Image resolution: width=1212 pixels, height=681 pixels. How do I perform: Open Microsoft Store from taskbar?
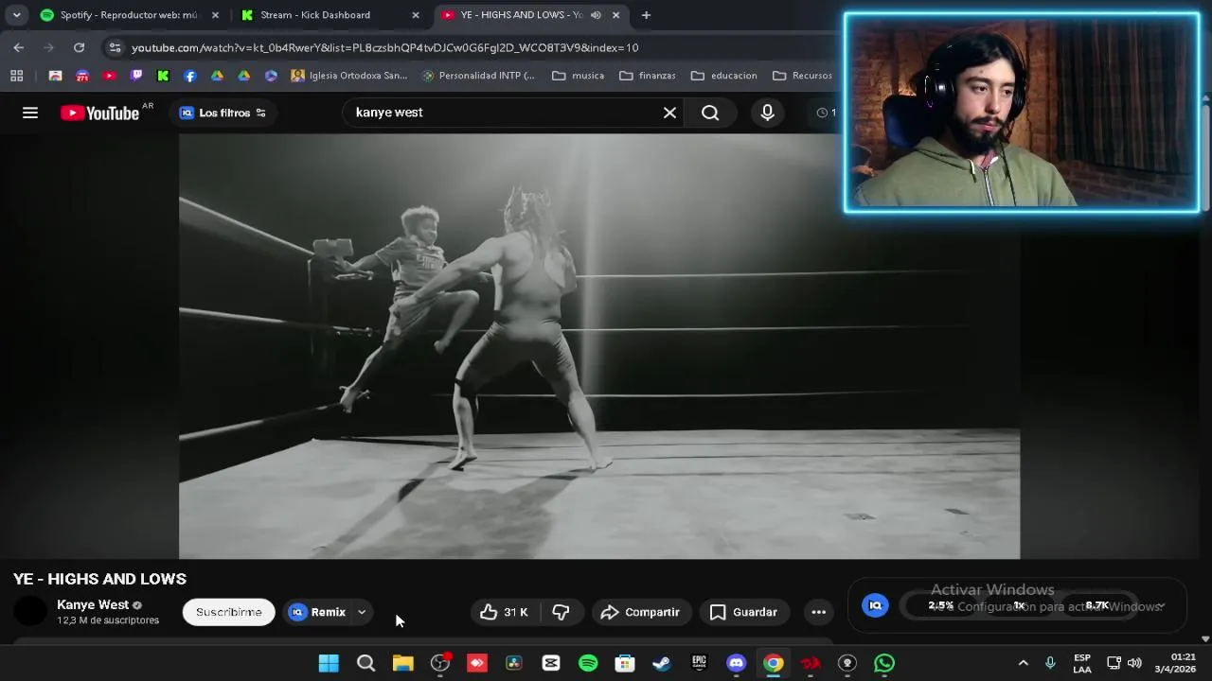tap(625, 663)
